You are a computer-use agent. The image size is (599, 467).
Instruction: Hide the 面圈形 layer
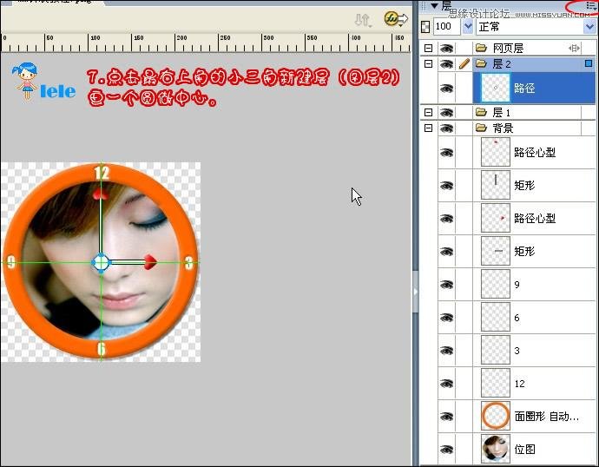447,416
